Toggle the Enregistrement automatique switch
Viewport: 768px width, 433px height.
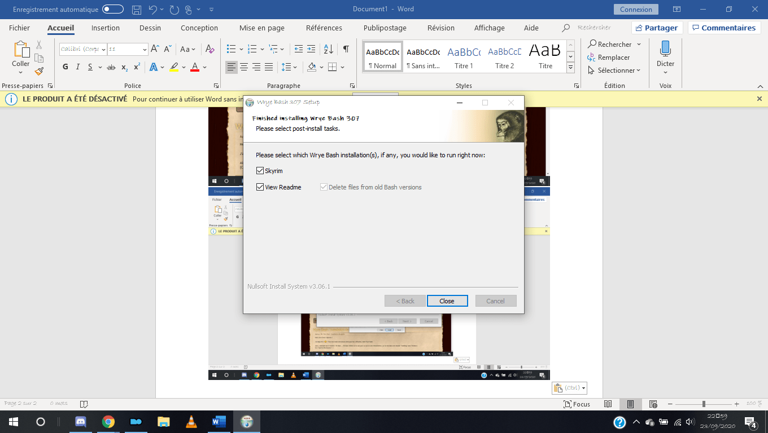pos(113,10)
